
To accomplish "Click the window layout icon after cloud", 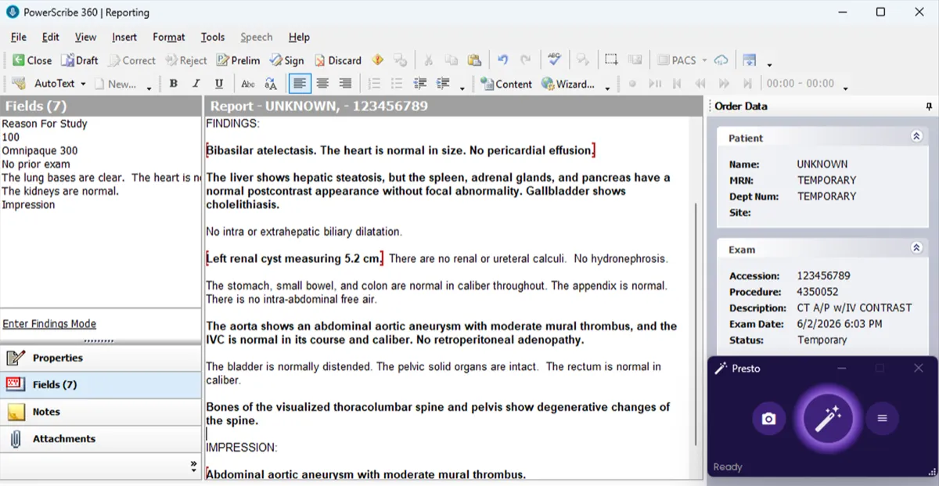I will [749, 60].
